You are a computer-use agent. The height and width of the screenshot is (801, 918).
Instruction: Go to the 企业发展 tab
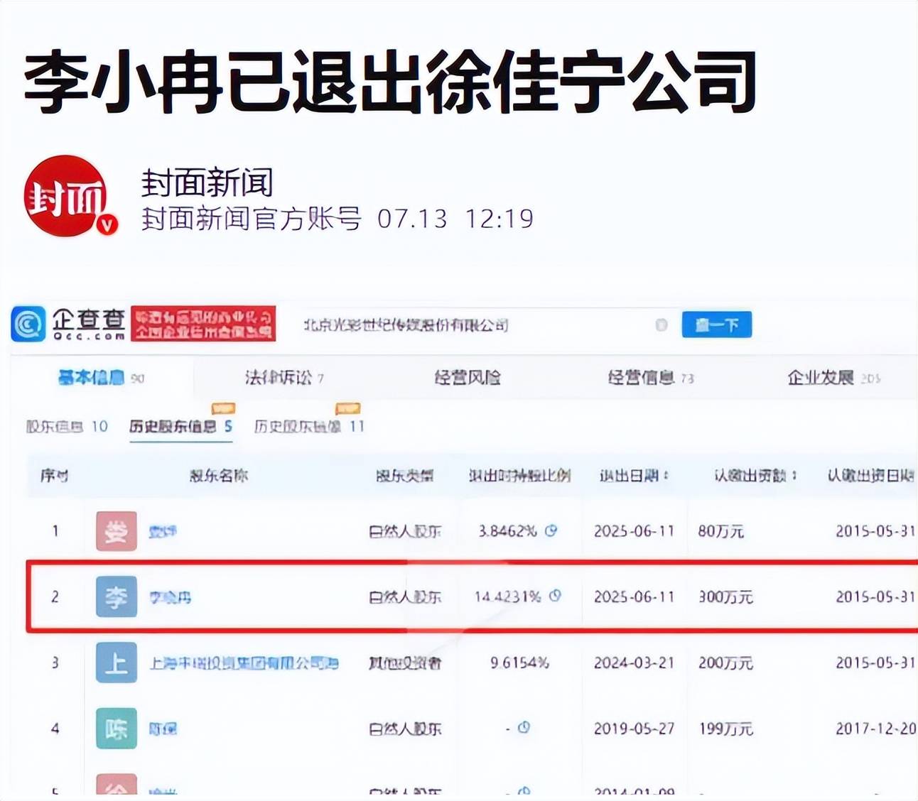833,377
